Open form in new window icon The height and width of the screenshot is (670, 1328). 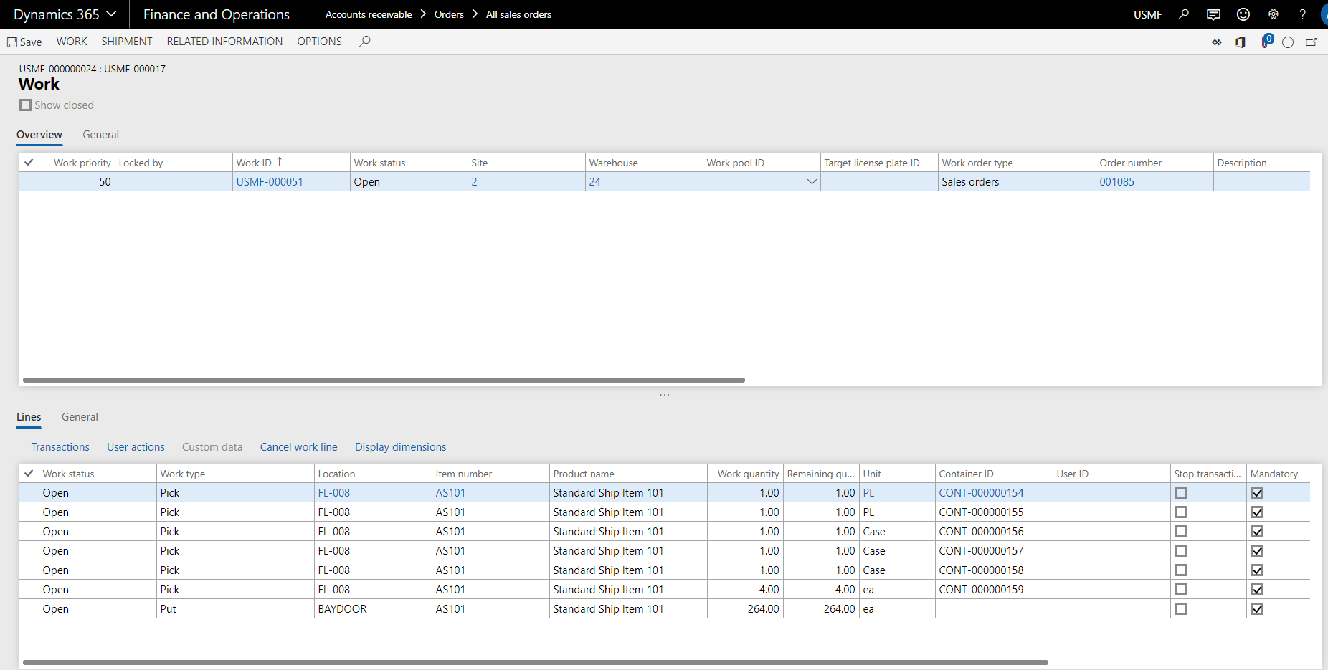[1312, 42]
